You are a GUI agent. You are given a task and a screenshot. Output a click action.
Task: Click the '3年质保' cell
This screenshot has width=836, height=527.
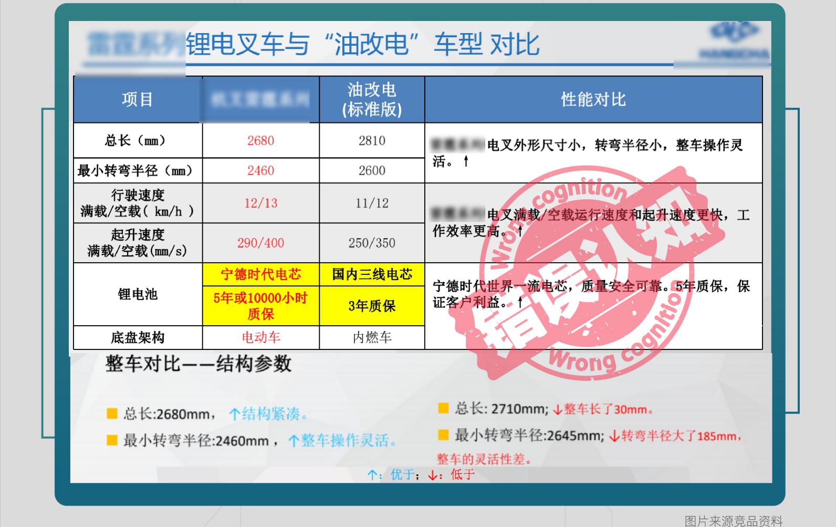click(x=372, y=306)
